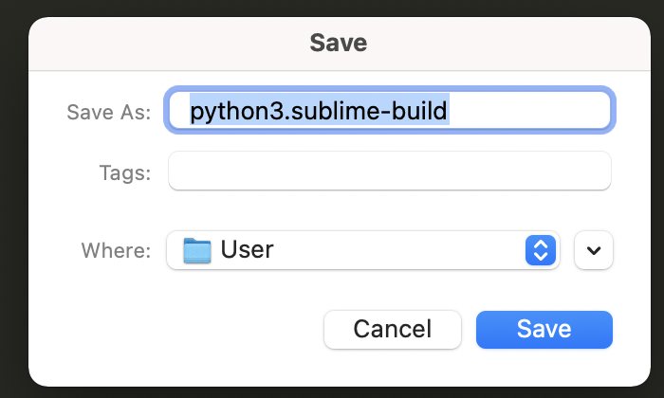Cancel the save dialog
The image size is (664, 398).
coord(392,329)
